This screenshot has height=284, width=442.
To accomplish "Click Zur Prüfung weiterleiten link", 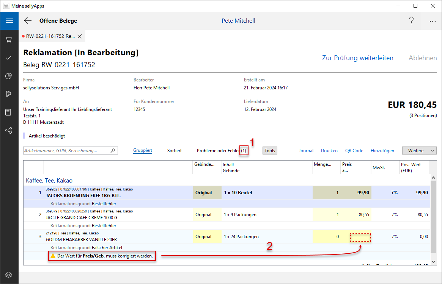I will pos(357,58).
